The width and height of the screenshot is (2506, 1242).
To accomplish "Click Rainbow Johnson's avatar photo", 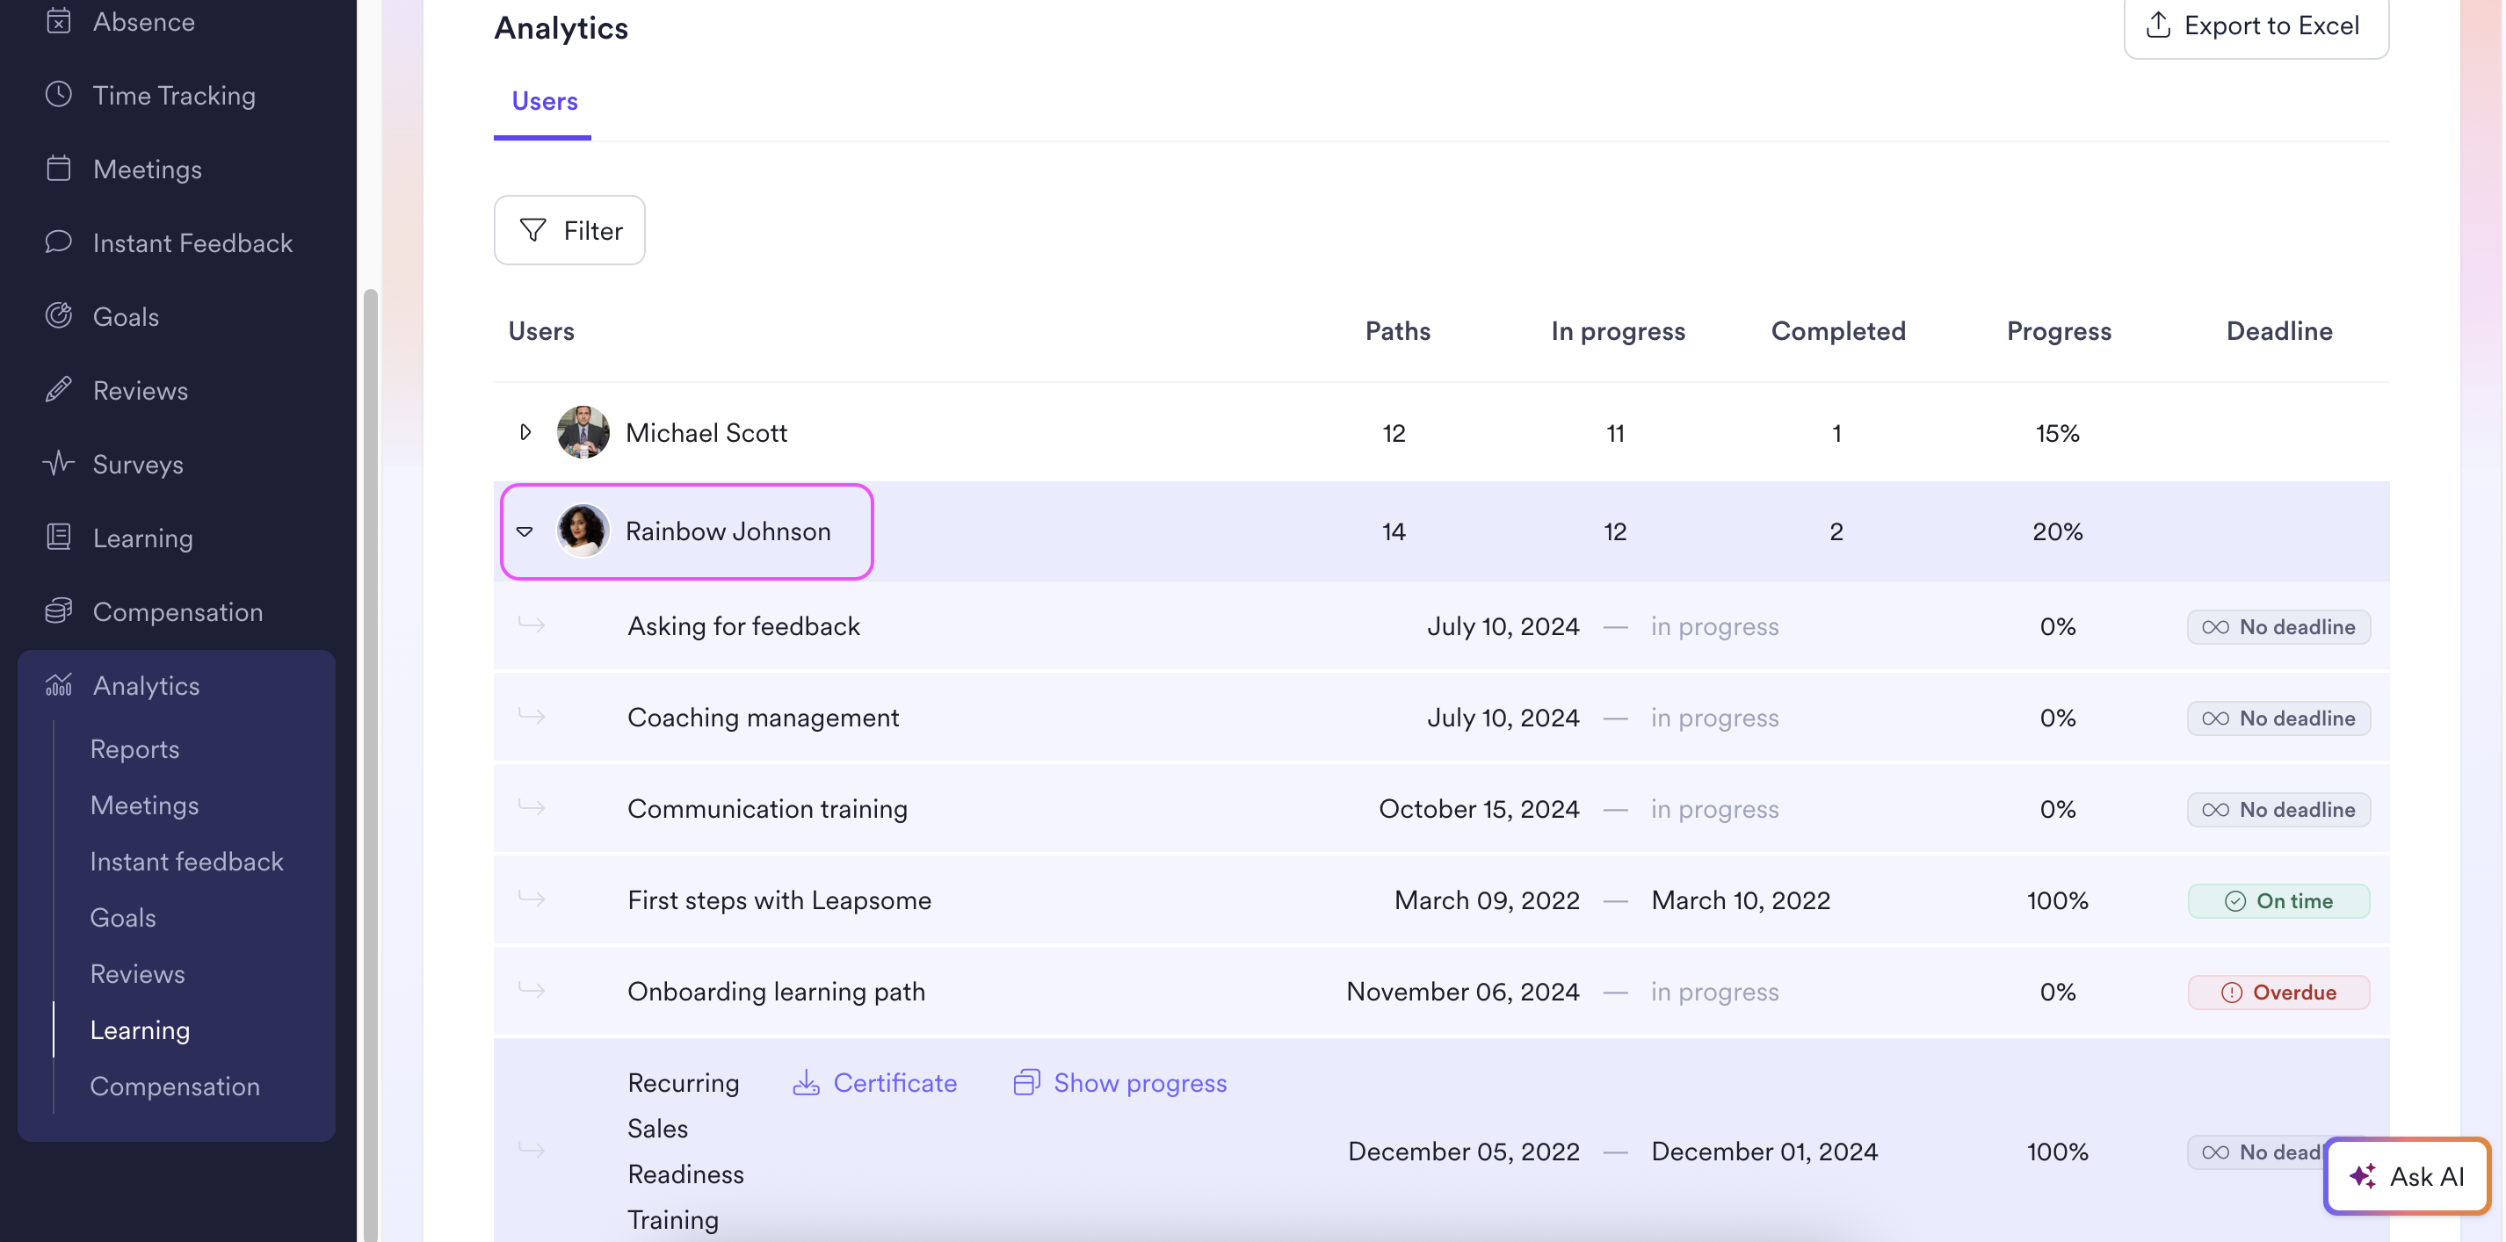I will (x=583, y=531).
